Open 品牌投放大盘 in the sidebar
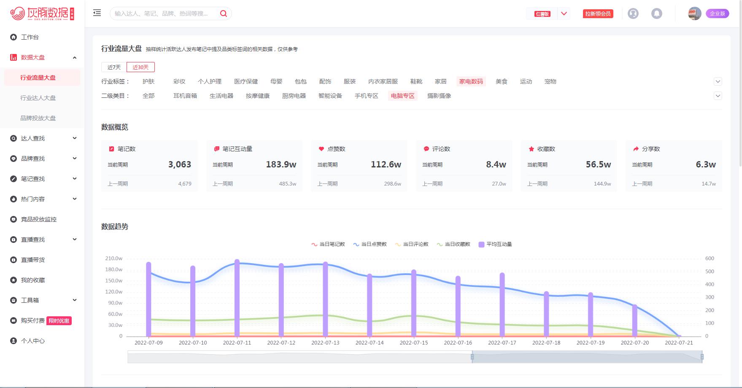The image size is (742, 388). point(38,118)
